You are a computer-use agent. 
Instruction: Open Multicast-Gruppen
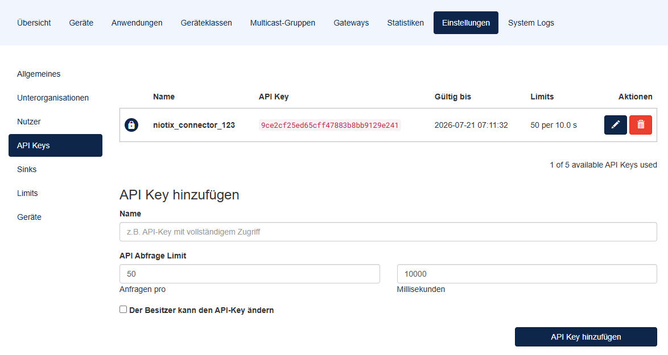tap(282, 23)
